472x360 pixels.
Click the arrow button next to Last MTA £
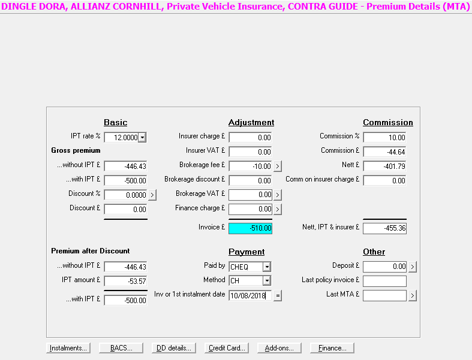413,296
